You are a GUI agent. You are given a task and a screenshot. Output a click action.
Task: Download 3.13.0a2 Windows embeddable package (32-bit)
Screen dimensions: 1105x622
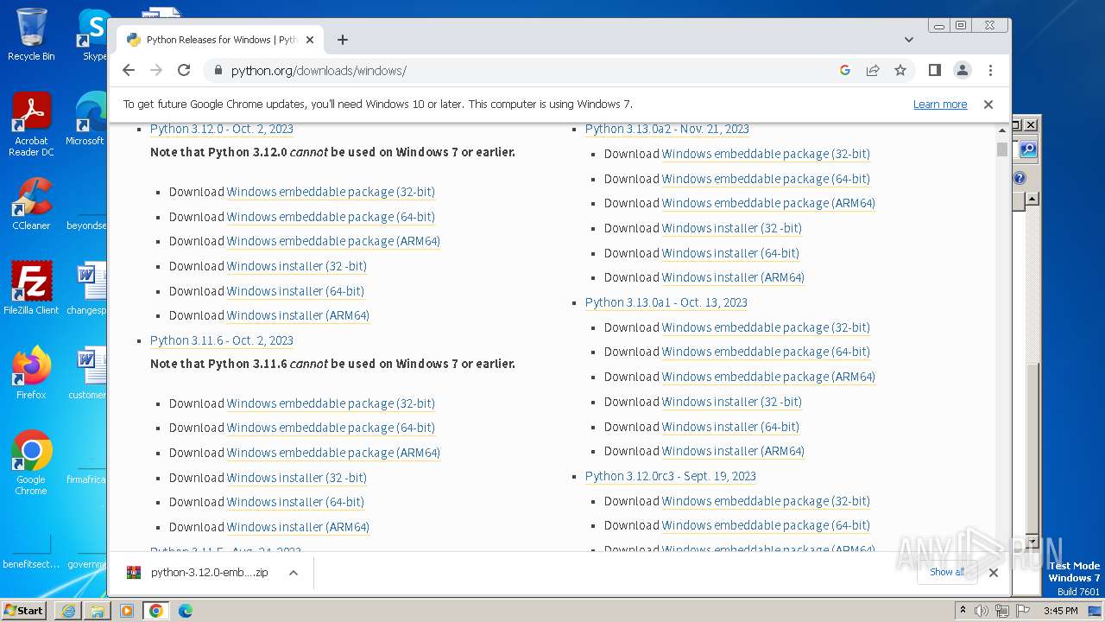[766, 154]
